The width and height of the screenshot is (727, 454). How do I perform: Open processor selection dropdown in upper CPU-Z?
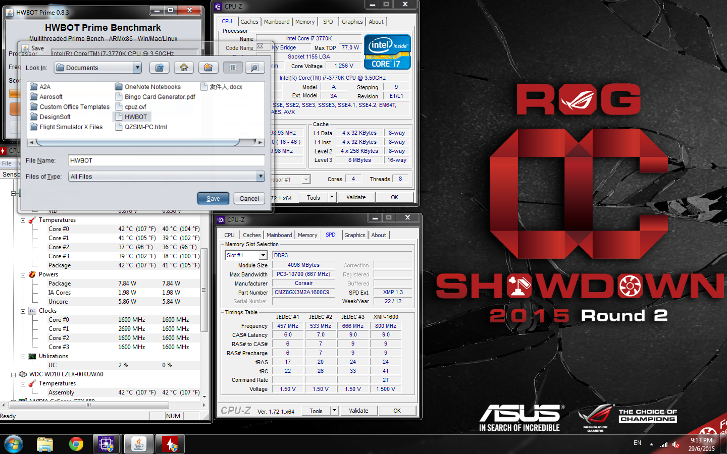tap(305, 180)
